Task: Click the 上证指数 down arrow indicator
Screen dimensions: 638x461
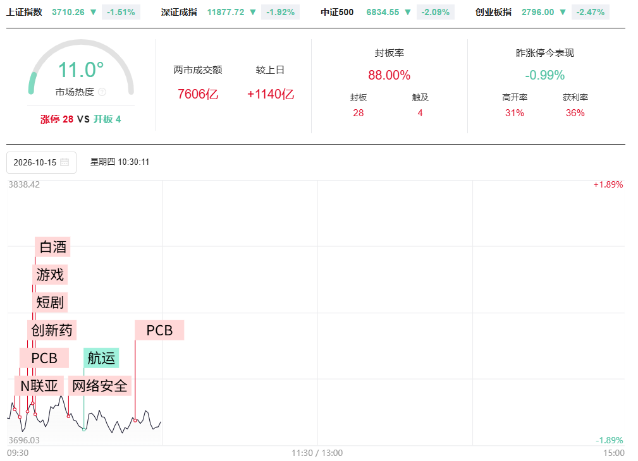Action: [93, 13]
